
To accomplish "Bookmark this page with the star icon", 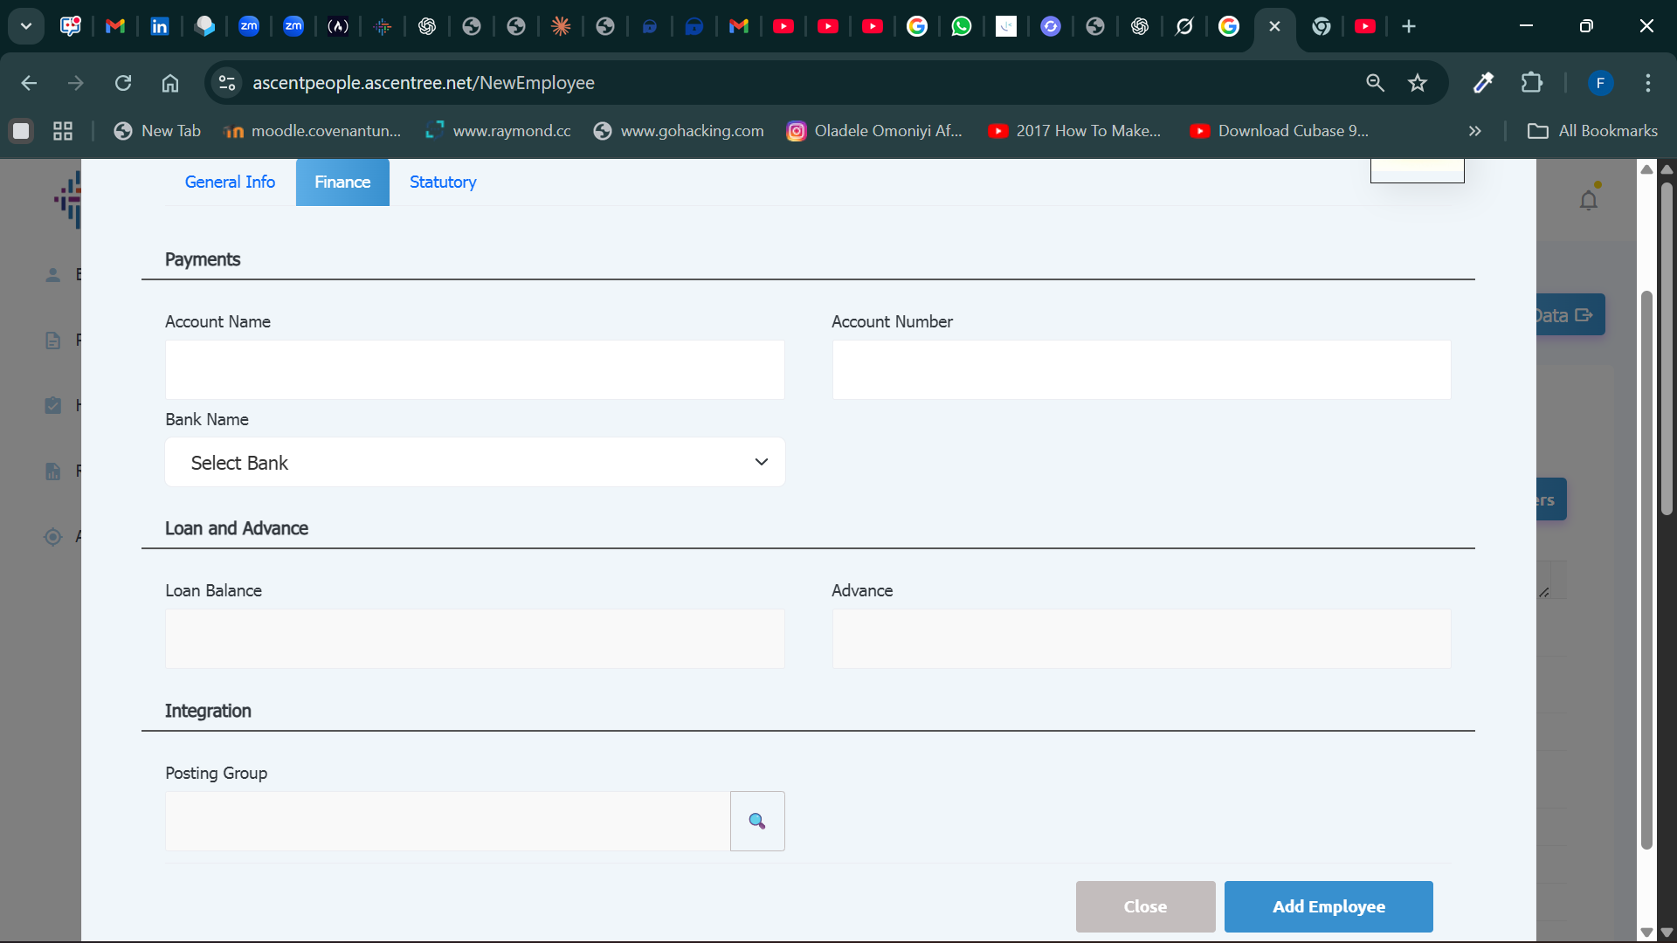I will [x=1417, y=83].
